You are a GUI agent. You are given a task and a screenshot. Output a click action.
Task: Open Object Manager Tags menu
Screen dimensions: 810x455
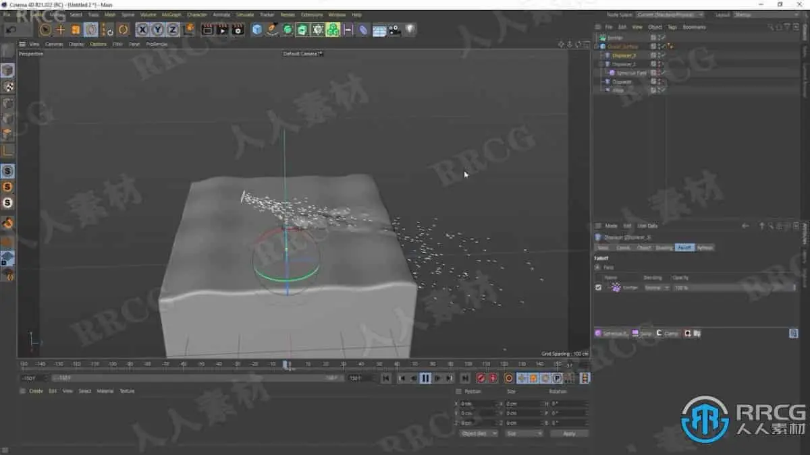[x=672, y=27]
